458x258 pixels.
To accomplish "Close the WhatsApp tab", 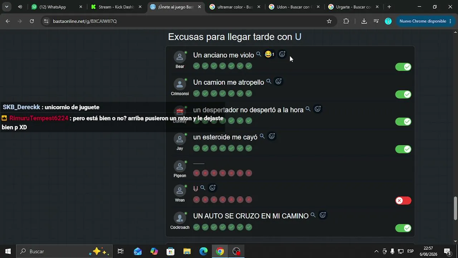I will (81, 7).
